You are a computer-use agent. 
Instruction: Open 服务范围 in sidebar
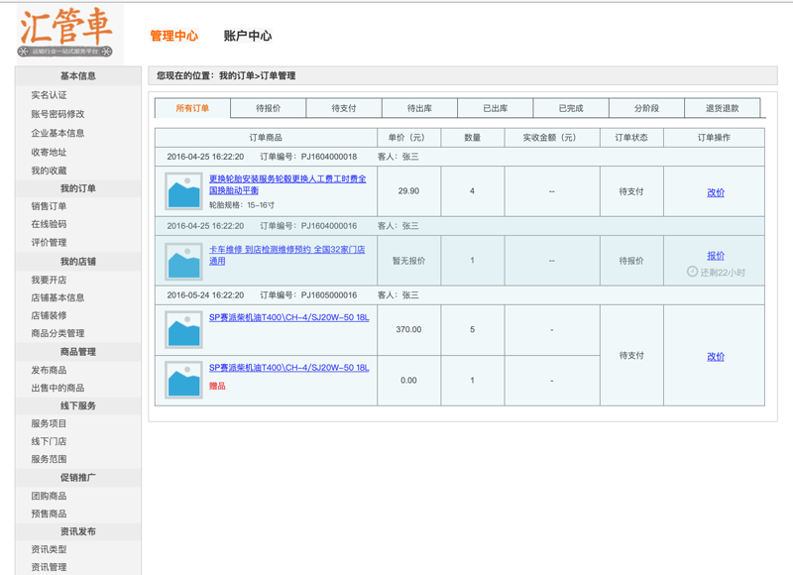(49, 459)
